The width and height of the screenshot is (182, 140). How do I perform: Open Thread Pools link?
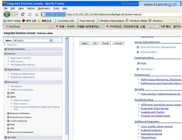click(x=148, y=138)
